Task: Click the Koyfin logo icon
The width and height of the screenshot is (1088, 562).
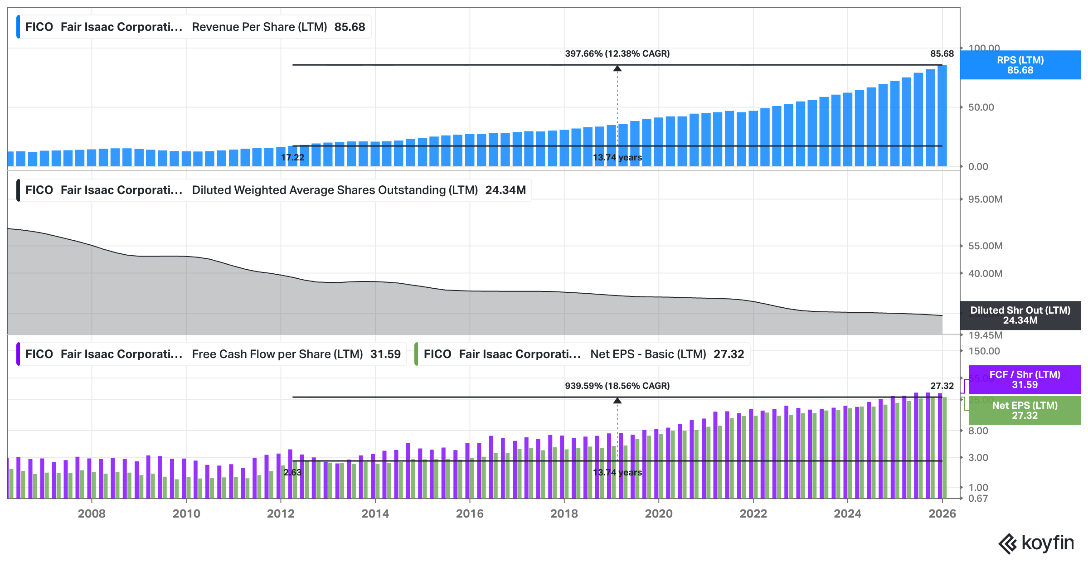Action: (x=1007, y=543)
